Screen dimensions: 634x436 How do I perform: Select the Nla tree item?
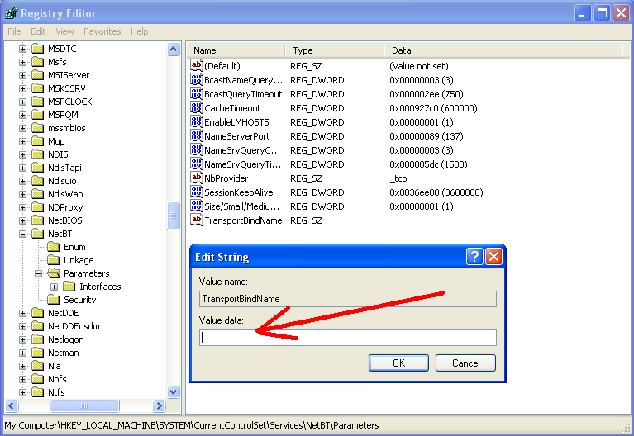pos(55,365)
